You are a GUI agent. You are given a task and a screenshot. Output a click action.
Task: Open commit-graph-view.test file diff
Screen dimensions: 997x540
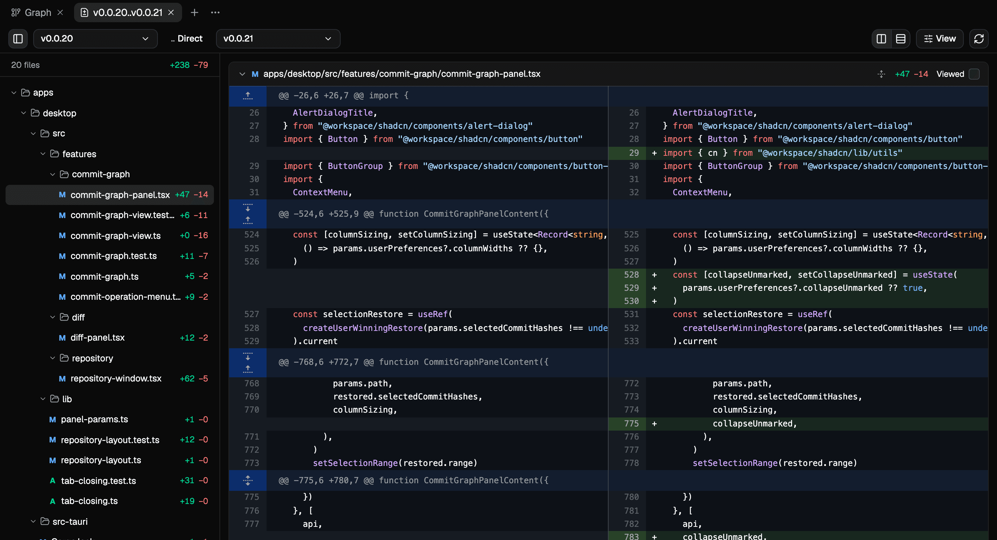click(x=110, y=215)
